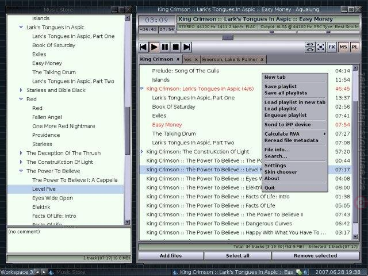368x276 pixels.
Task: Go to previous workspace arrow in taskbar
Action: (37, 272)
